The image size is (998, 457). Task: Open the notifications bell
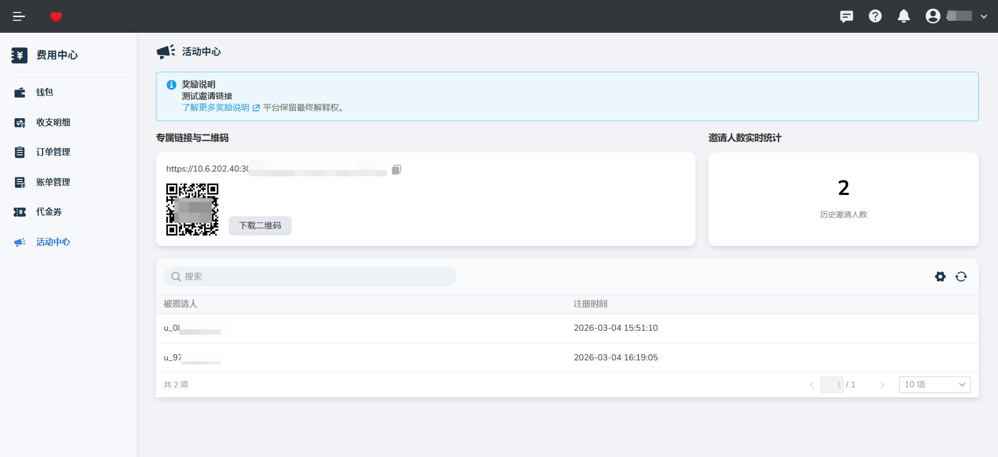coord(903,17)
